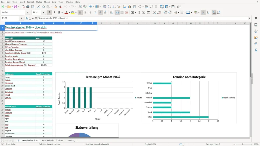The width and height of the screenshot is (260, 146).
Task: Apply the red font color swatch
Action: tap(66, 12)
